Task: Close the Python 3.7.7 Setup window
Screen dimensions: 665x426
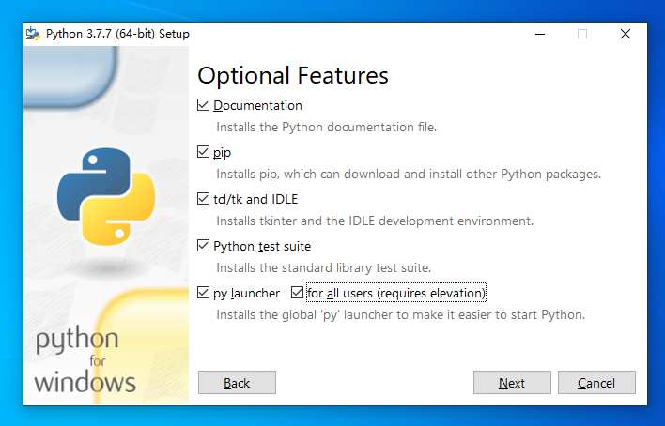Action: point(626,34)
